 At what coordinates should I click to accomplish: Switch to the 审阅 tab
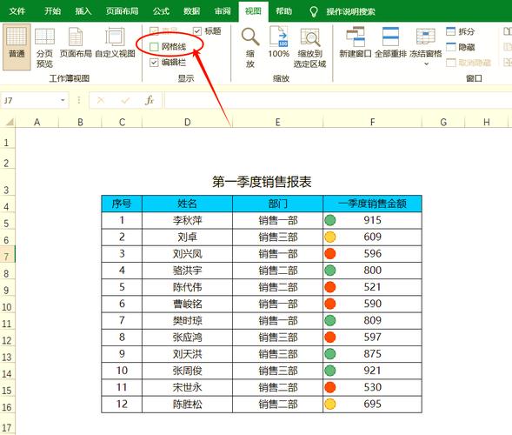coord(223,11)
